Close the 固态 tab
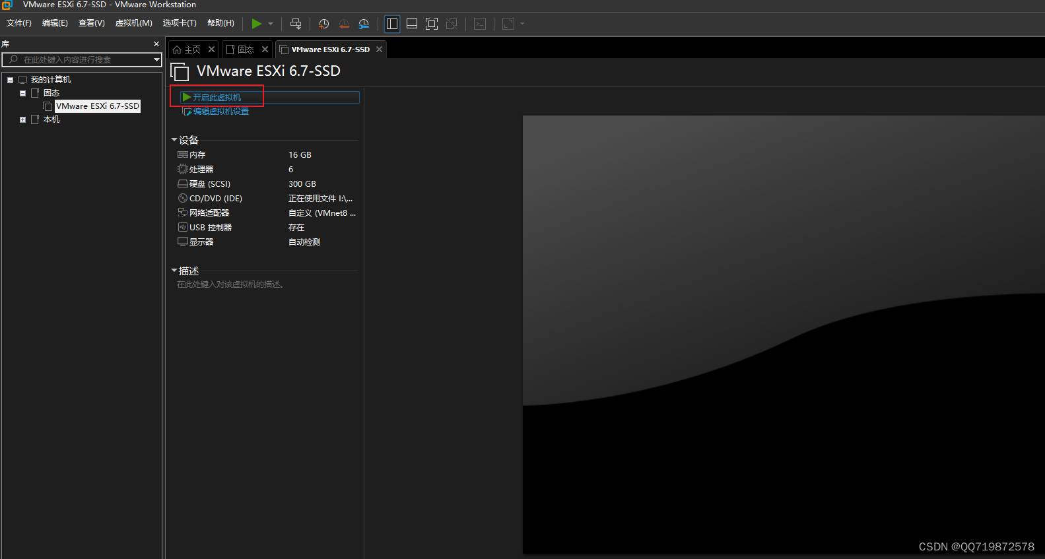1045x559 pixels. coord(265,49)
